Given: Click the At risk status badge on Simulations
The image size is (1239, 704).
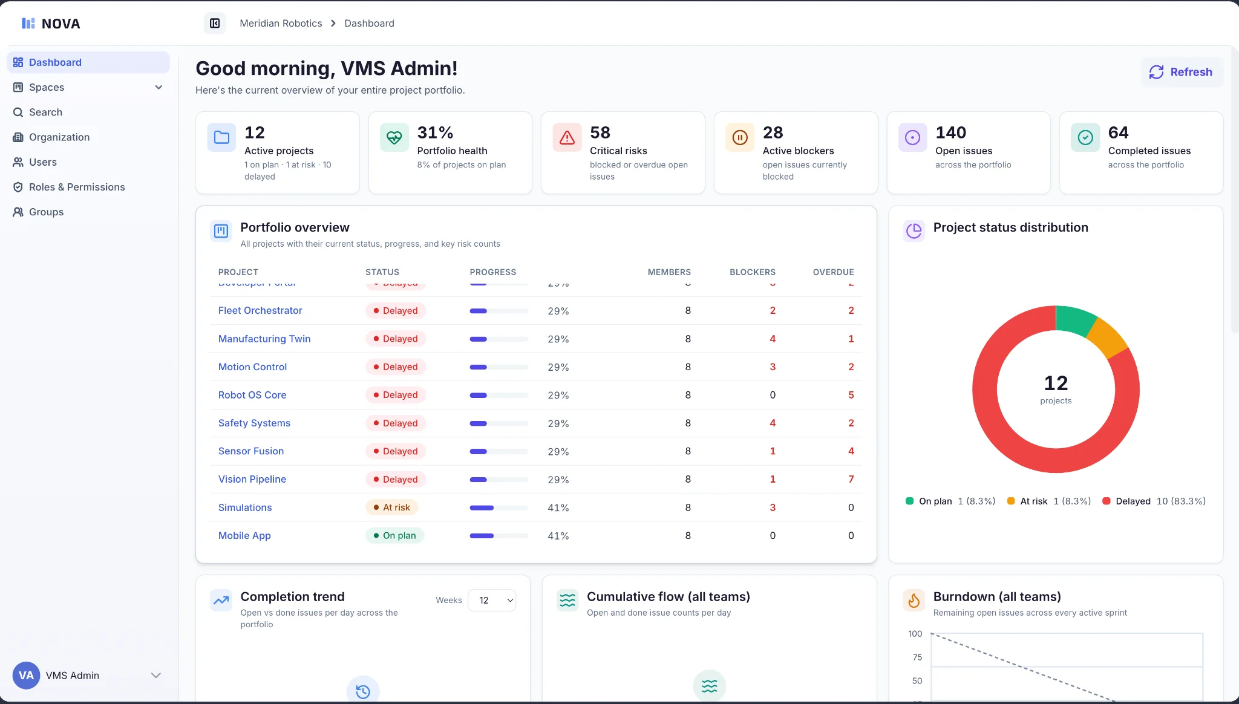Looking at the screenshot, I should pyautogui.click(x=391, y=507).
